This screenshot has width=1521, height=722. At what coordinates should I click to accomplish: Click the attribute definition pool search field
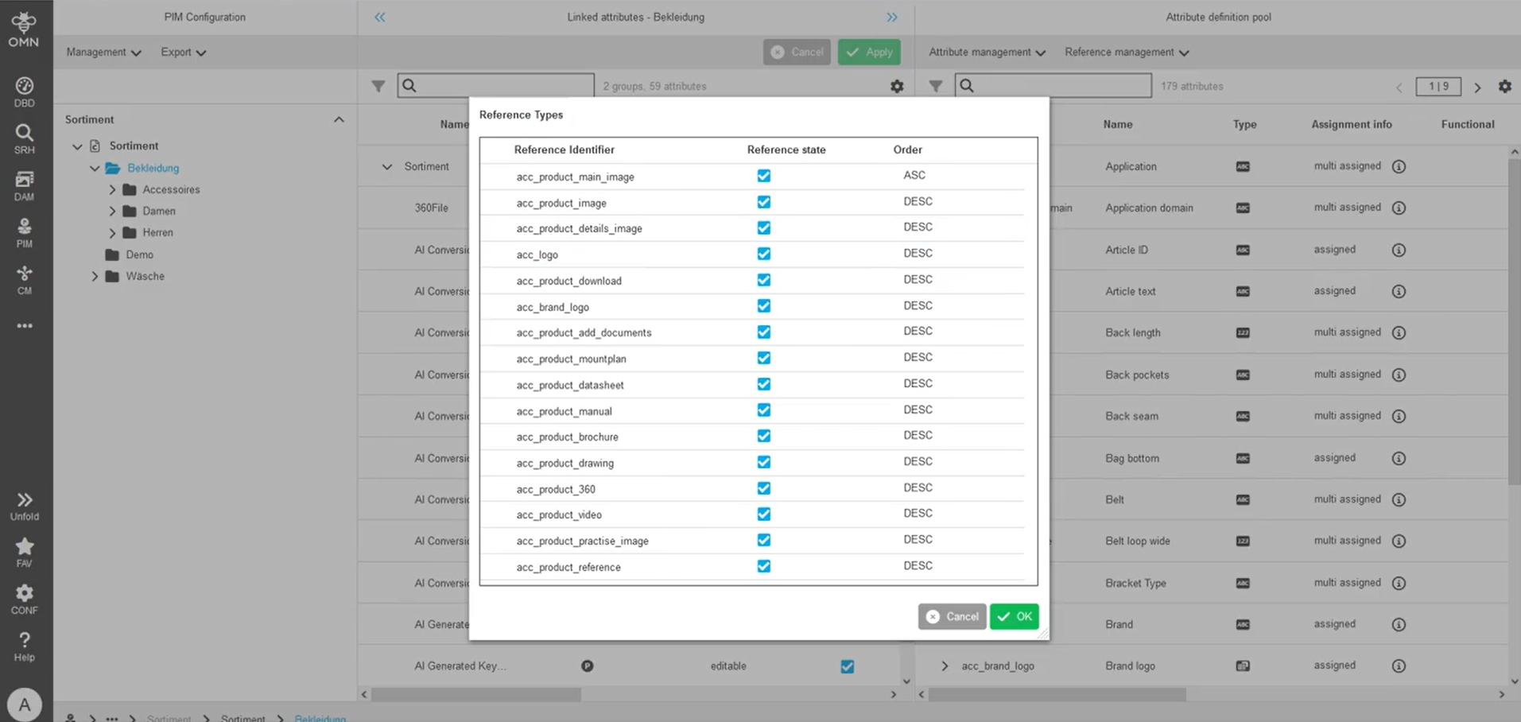1053,86
